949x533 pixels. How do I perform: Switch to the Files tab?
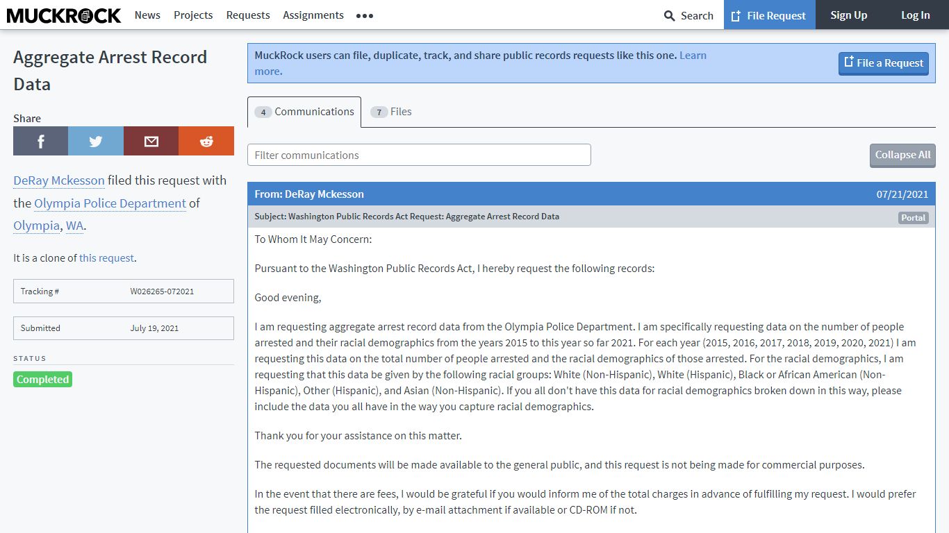[x=391, y=112]
